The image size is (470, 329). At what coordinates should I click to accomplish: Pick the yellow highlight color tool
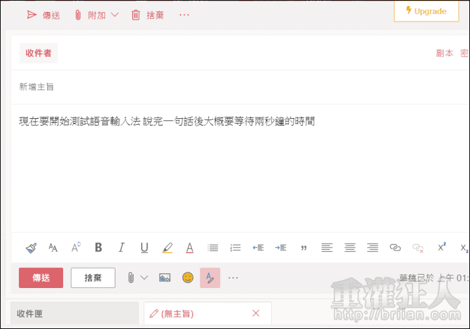tap(167, 248)
